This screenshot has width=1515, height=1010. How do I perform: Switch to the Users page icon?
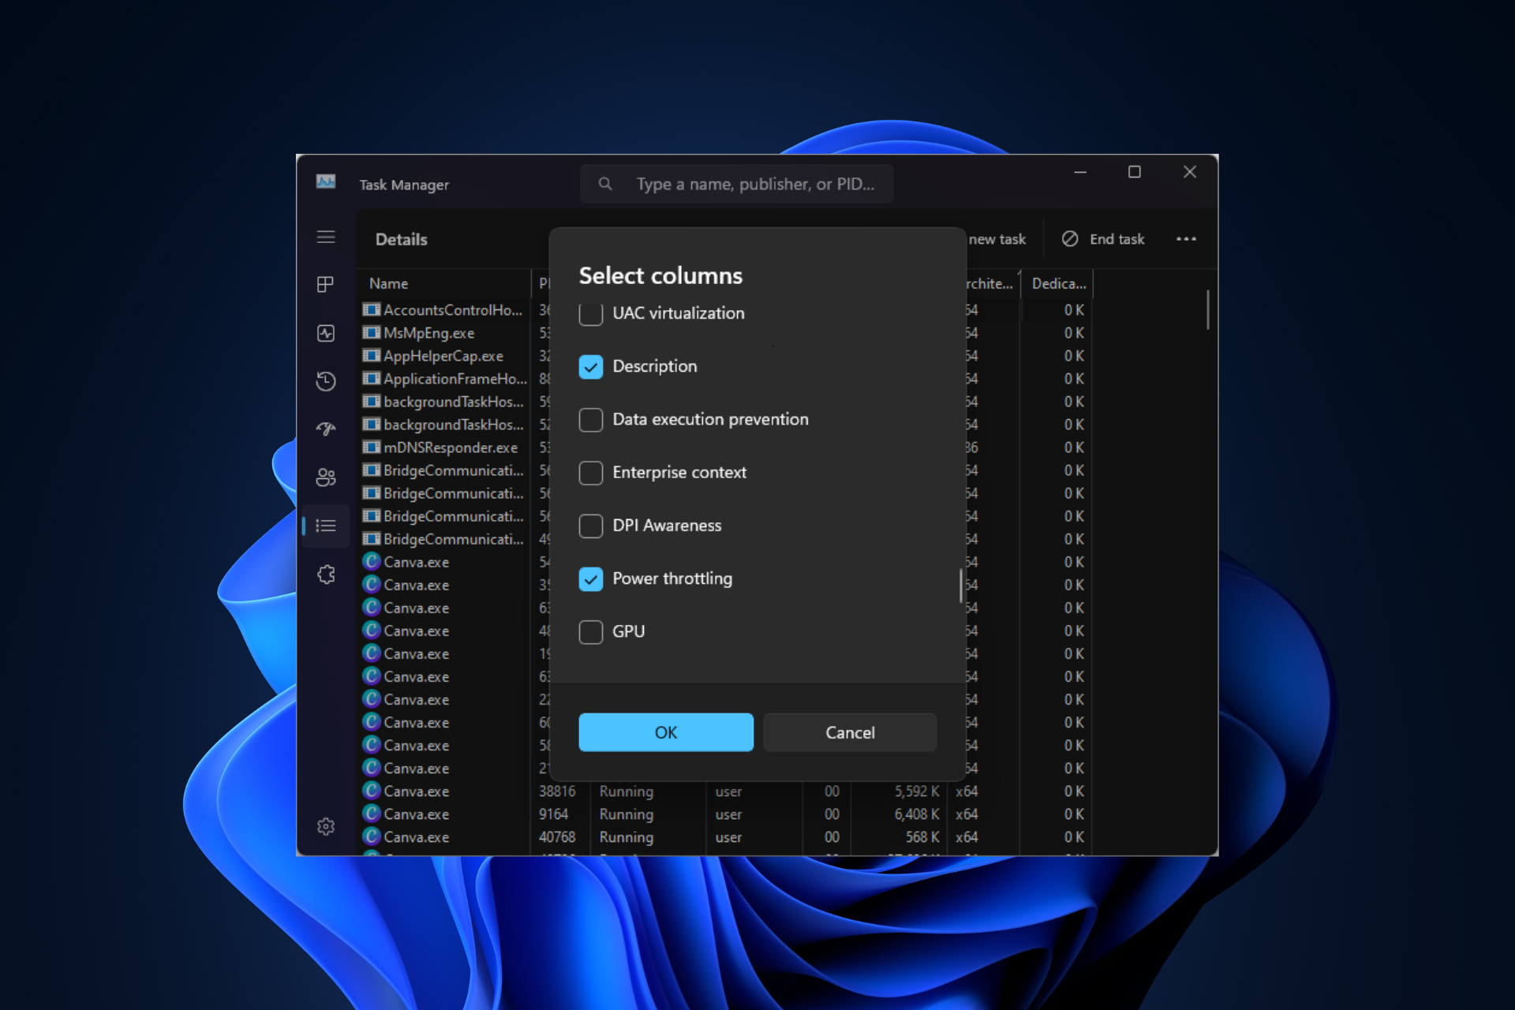click(326, 477)
